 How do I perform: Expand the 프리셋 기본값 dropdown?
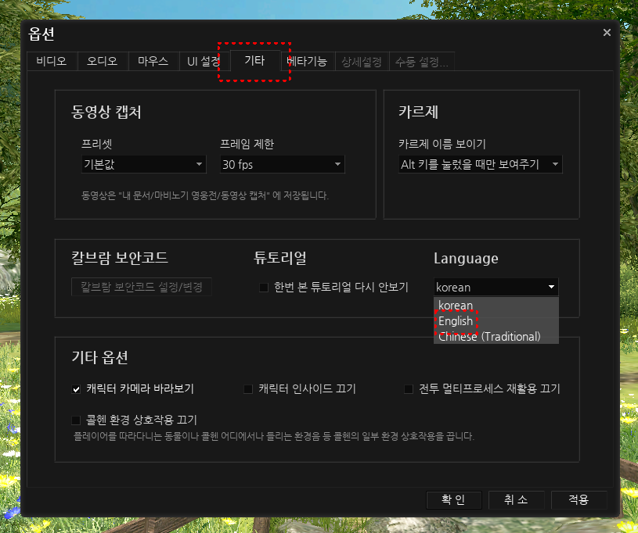click(143, 165)
